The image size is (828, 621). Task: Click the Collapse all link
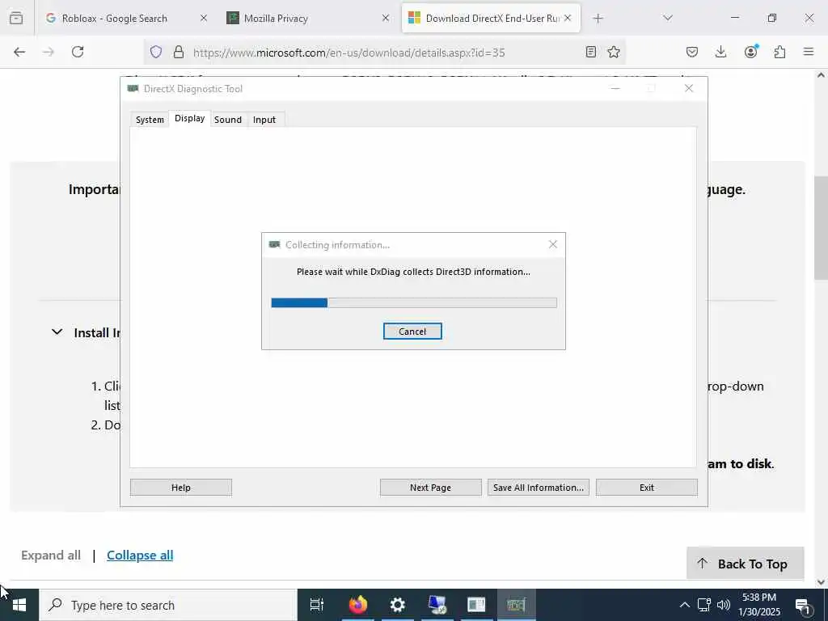point(140,555)
